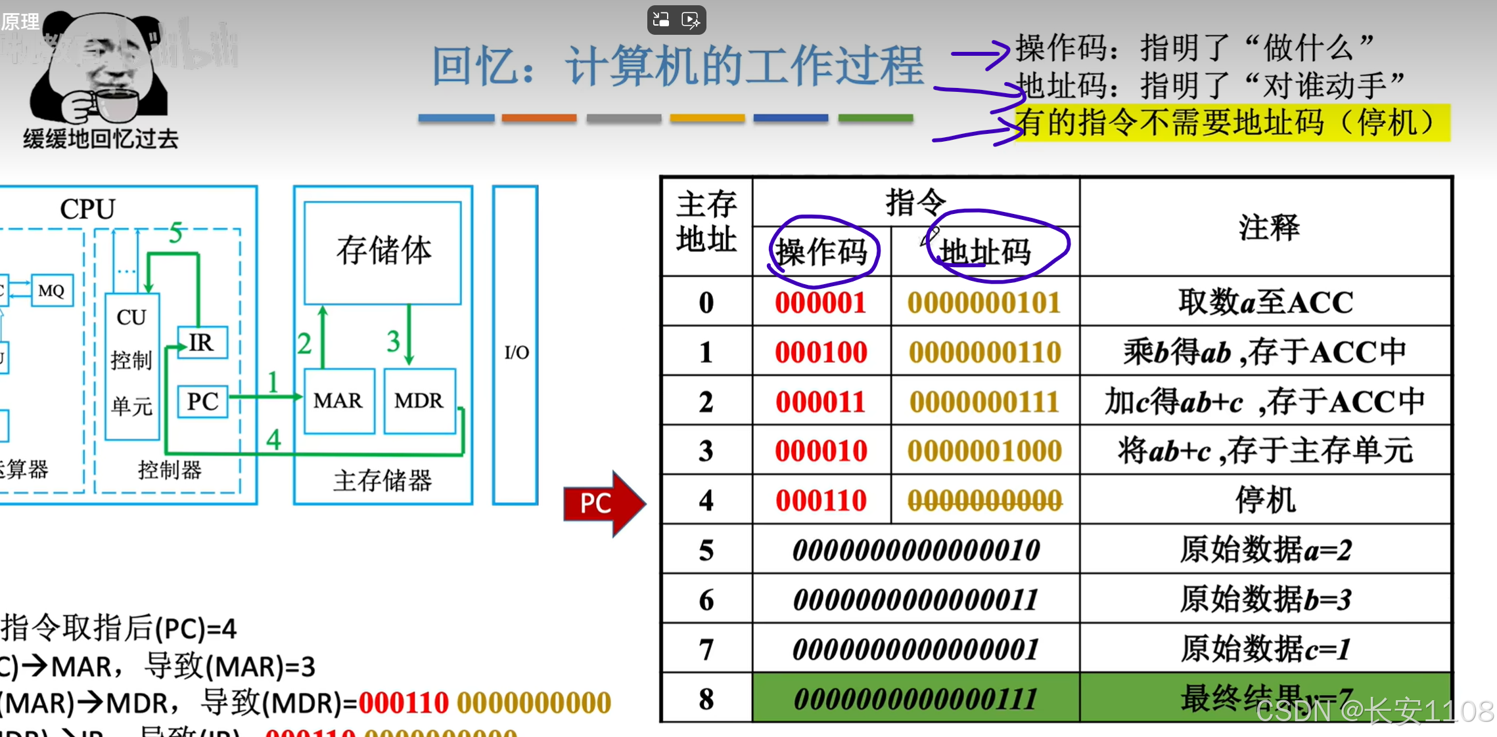Click the 存储体 storage box
Image resolution: width=1497 pixels, height=737 pixels.
click(x=383, y=252)
